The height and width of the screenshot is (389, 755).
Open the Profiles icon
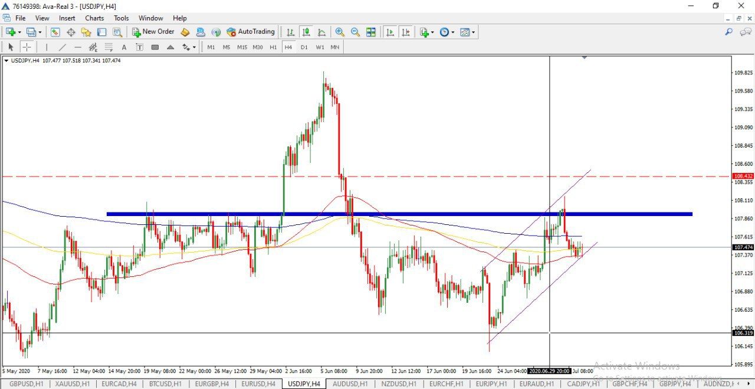[x=31, y=32]
